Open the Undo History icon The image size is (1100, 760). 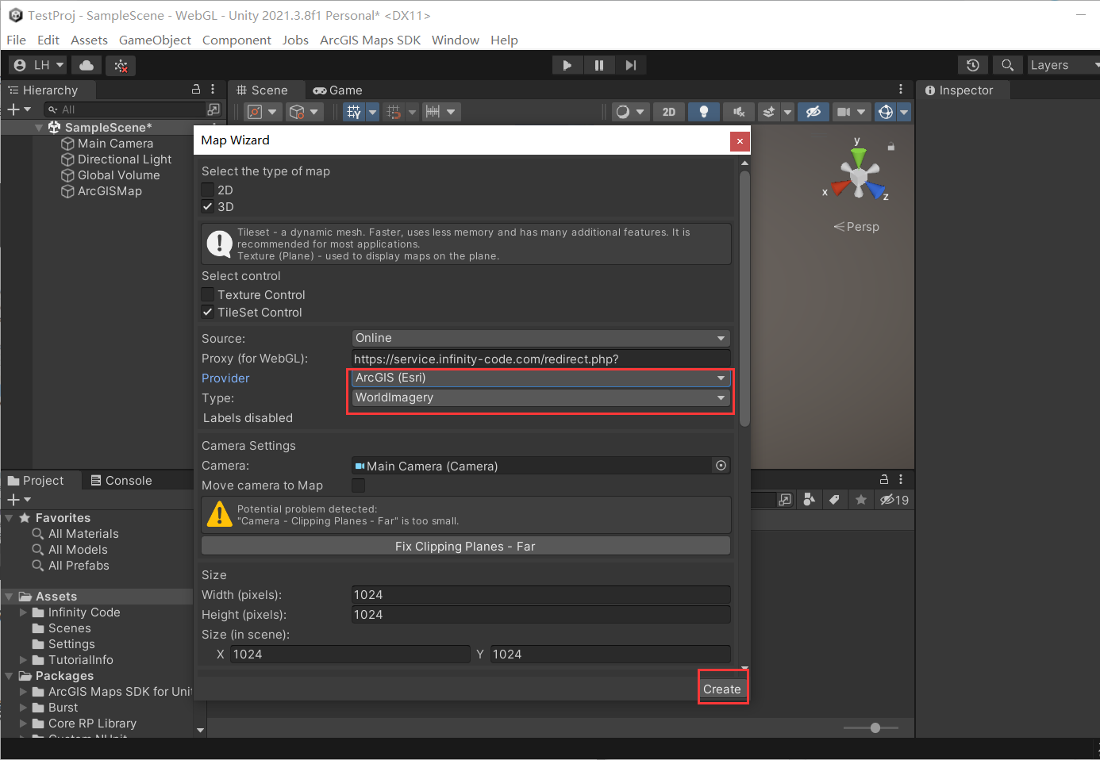coord(973,65)
